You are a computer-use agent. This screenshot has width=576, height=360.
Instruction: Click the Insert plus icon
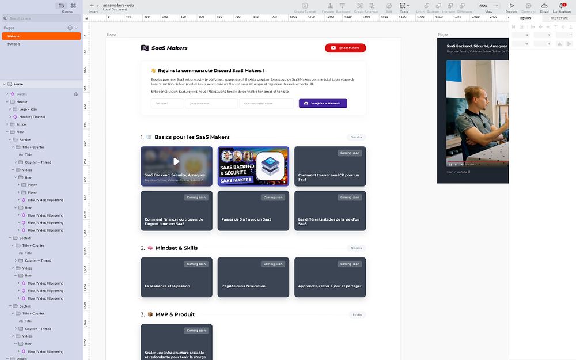(x=92, y=6)
